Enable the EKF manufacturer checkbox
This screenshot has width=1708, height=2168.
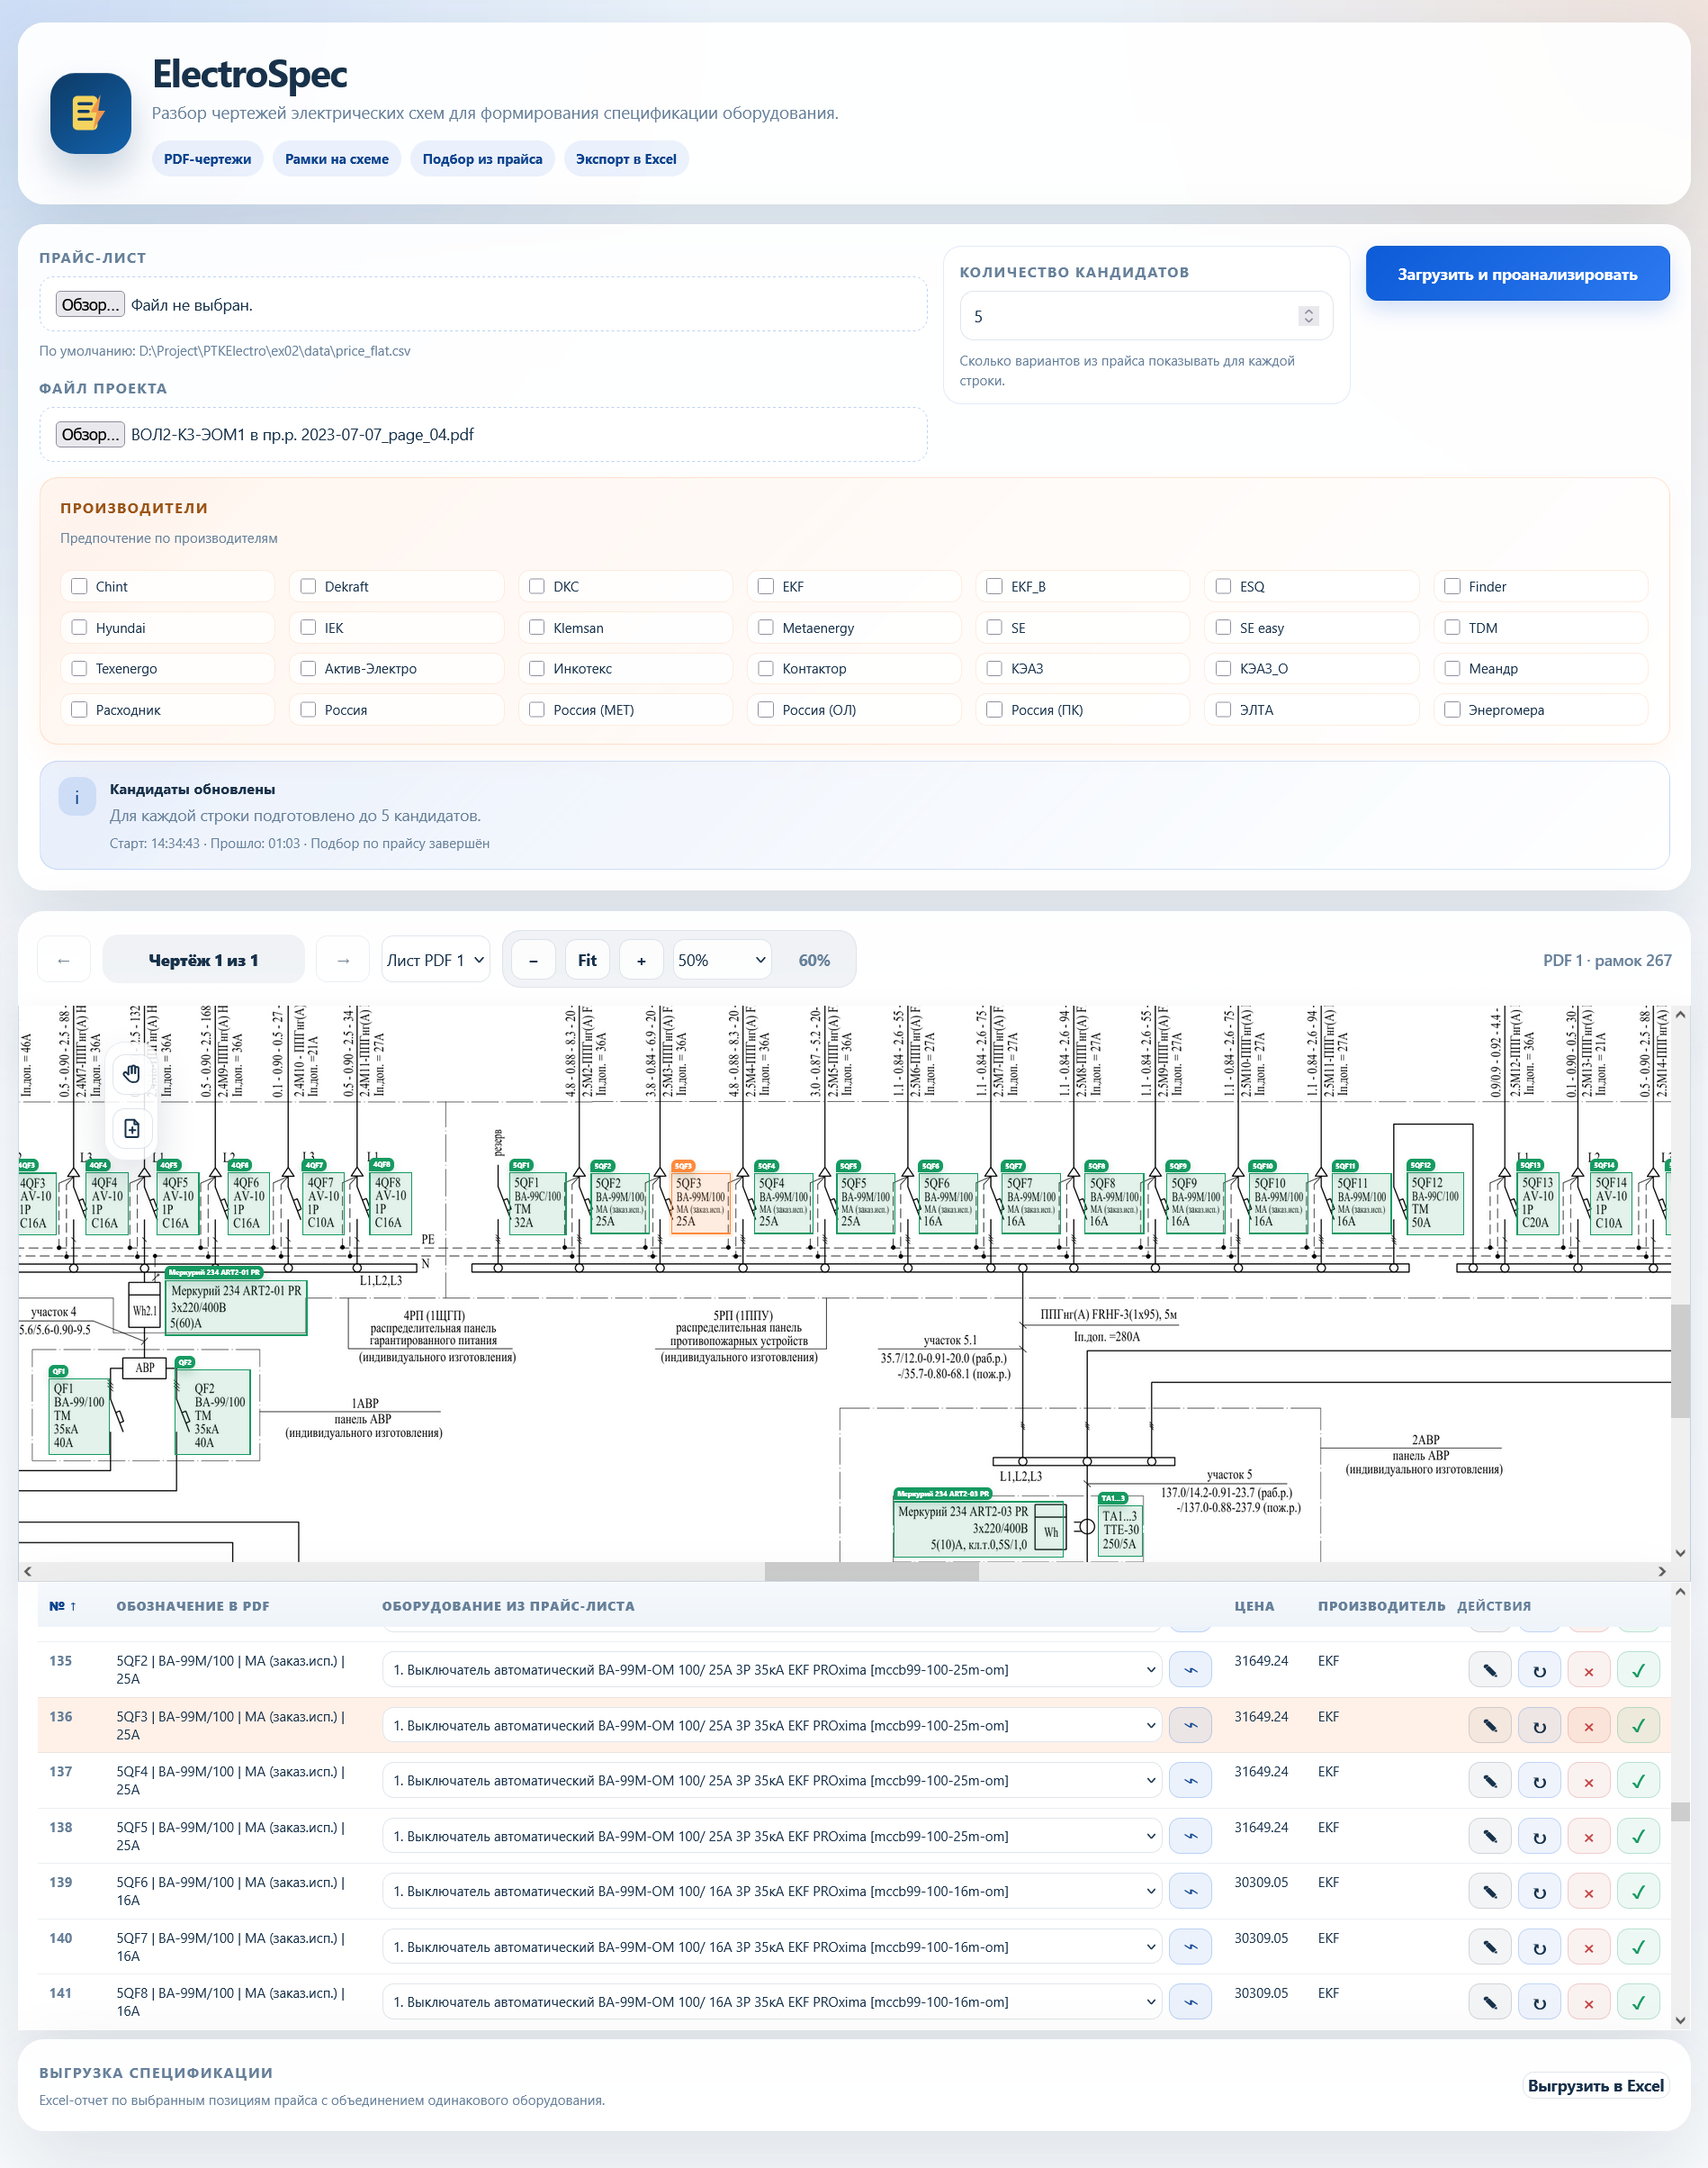(x=766, y=586)
